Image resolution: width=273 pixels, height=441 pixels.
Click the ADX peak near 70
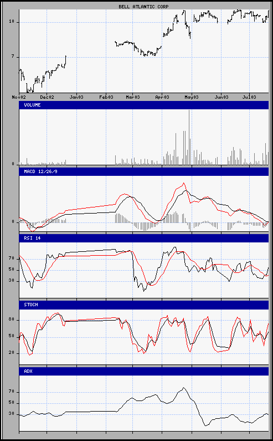coord(184,388)
